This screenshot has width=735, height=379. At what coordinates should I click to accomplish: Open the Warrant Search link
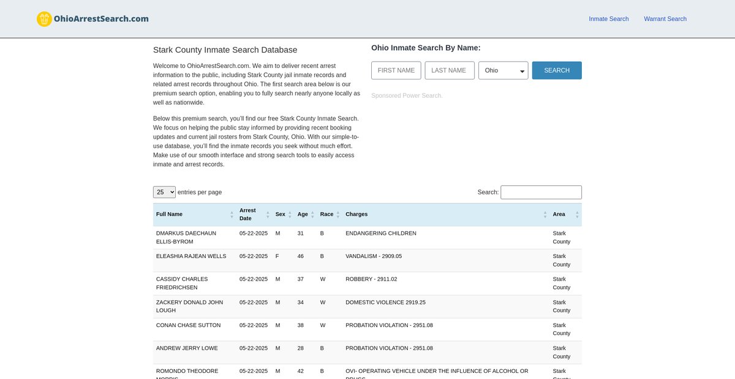click(665, 19)
